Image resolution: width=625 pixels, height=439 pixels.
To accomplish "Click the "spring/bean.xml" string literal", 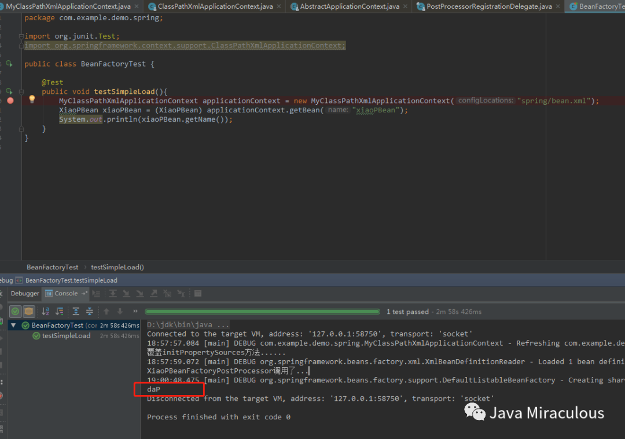I will tap(553, 101).
